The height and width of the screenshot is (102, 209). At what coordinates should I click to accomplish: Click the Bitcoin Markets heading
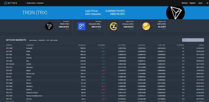click(x=16, y=40)
